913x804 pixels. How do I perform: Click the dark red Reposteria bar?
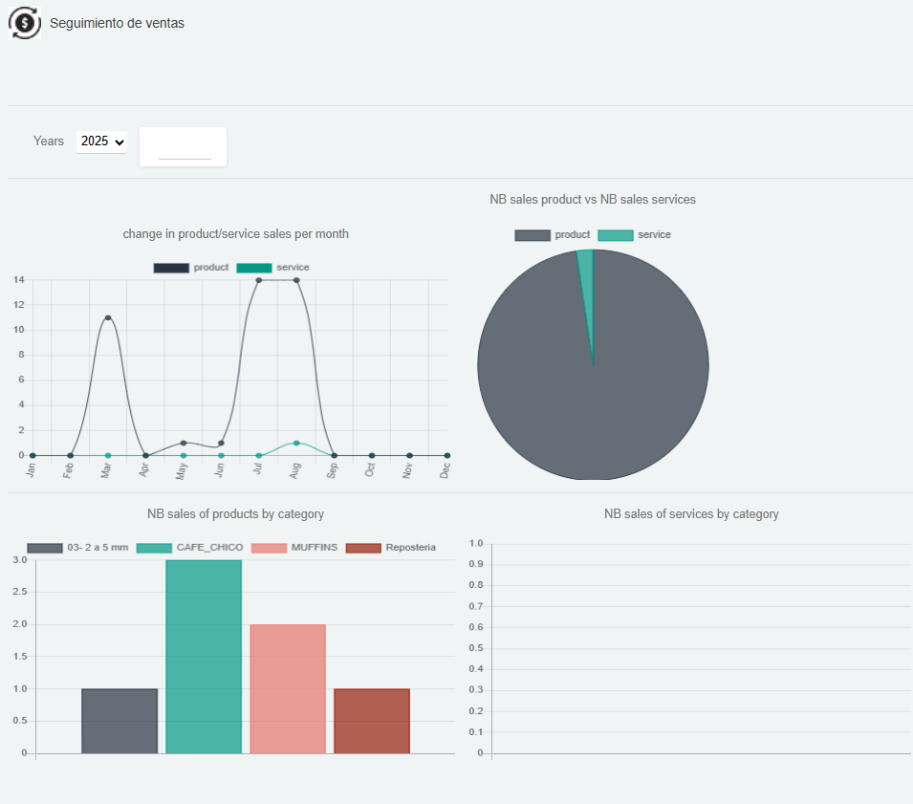372,721
